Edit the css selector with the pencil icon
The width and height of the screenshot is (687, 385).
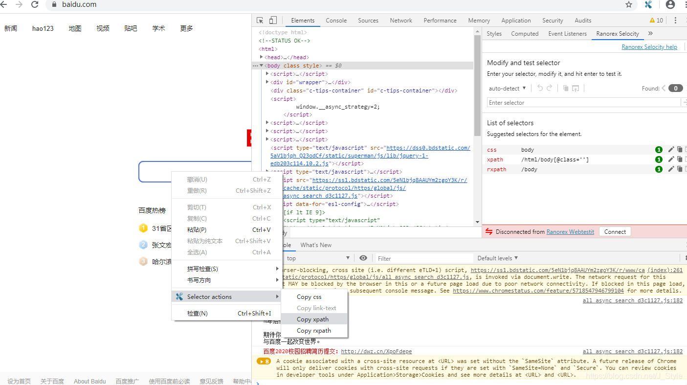[x=671, y=150]
